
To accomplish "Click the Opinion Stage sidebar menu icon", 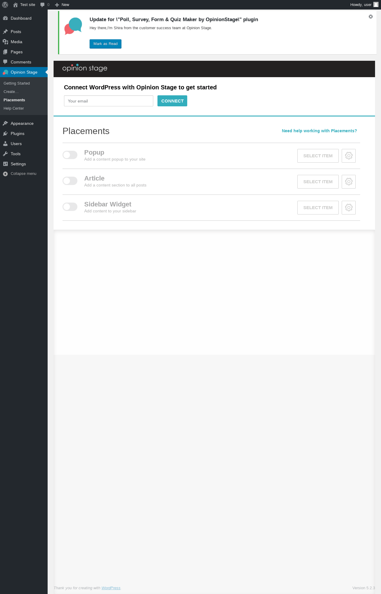I will pos(5,72).
